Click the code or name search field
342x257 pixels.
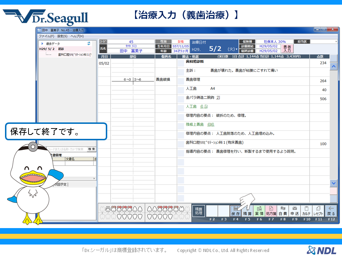click(x=67, y=149)
